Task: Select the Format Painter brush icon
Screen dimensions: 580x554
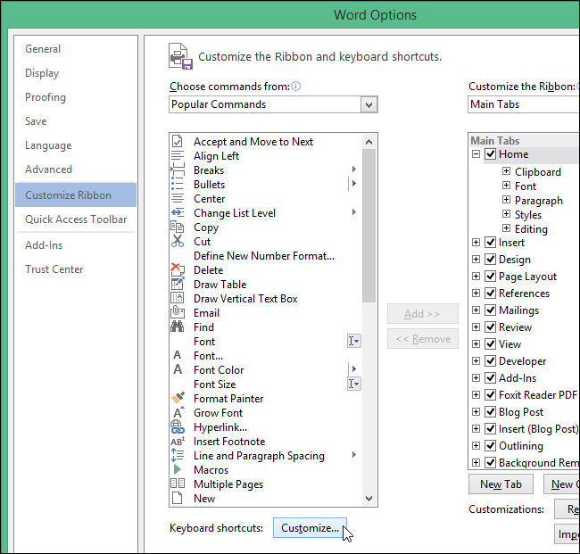Action: pyautogui.click(x=177, y=398)
